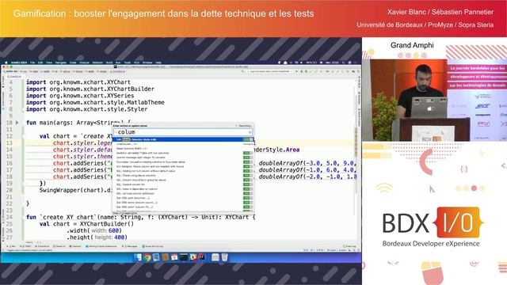Image resolution: width=507 pixels, height=285 pixels.
Task: Open the Trash in the Dock
Action: 224,257
